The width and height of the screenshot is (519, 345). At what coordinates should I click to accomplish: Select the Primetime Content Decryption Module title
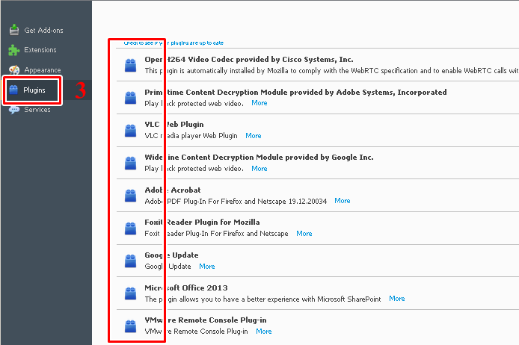tap(295, 92)
